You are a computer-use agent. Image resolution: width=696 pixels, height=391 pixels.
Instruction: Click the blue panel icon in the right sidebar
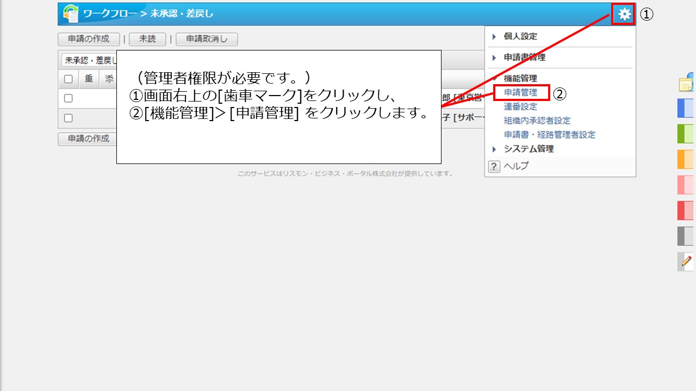point(686,108)
